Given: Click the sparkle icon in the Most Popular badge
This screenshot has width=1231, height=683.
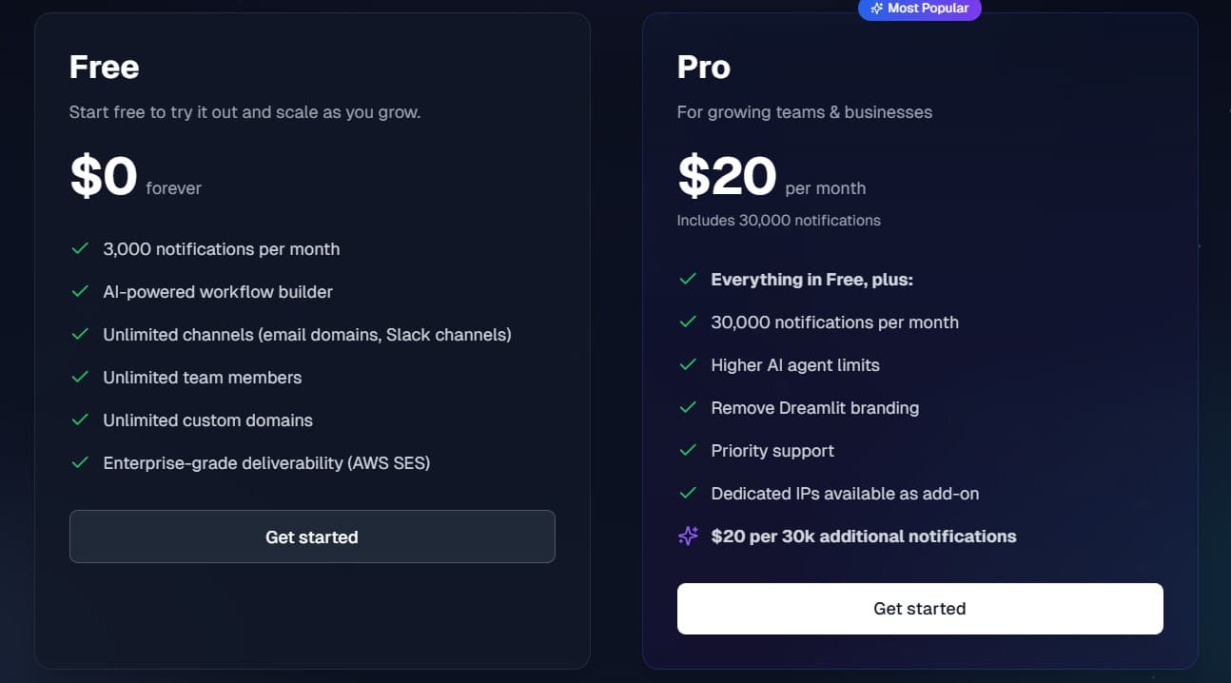Looking at the screenshot, I should pos(877,9).
